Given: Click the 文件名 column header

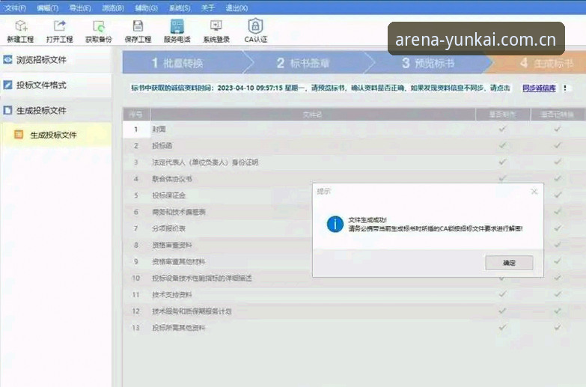Looking at the screenshot, I should tap(312, 115).
